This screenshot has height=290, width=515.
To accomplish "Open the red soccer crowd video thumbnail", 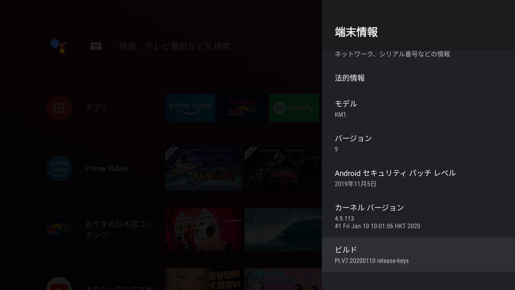I will [204, 229].
